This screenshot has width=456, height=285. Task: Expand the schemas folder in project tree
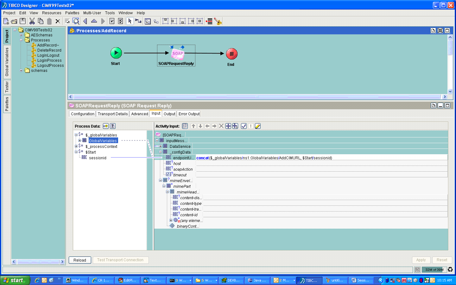(21, 71)
